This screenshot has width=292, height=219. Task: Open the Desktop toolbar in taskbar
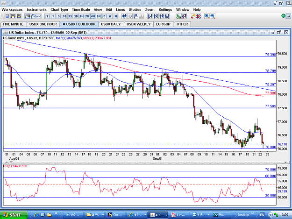point(243,215)
